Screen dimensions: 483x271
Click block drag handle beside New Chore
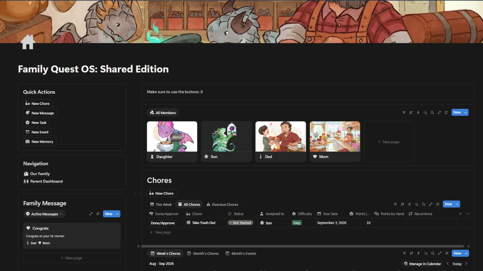(140, 193)
